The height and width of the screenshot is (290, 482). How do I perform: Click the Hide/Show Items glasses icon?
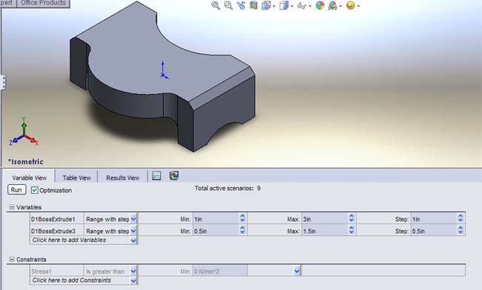pyautogui.click(x=302, y=5)
